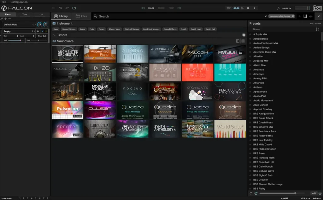Click the redo arrow icon
The height and width of the screenshot is (200, 323).
pos(67,8)
